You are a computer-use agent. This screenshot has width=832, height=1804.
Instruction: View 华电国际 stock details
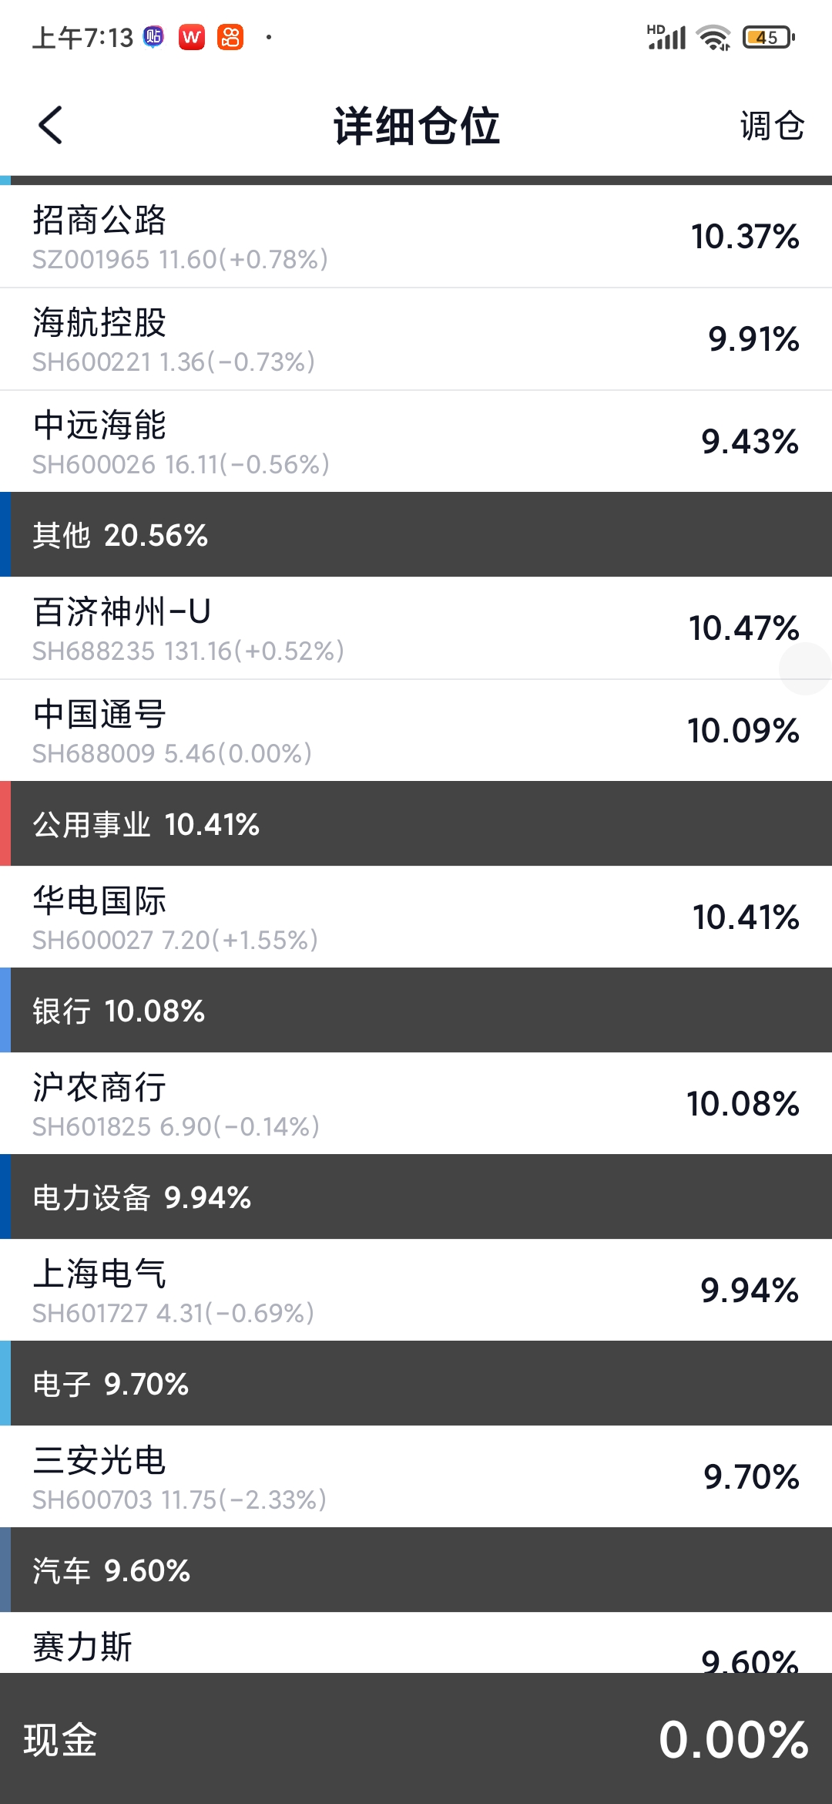coord(416,917)
